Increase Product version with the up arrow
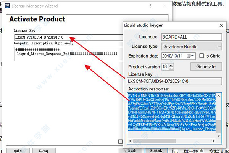229x153 pixels. pyautogui.click(x=170, y=65)
